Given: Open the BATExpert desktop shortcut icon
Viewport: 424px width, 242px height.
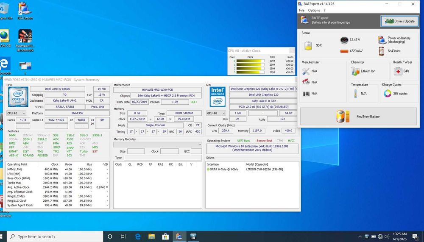Looking at the screenshot, I should pos(25,11).
